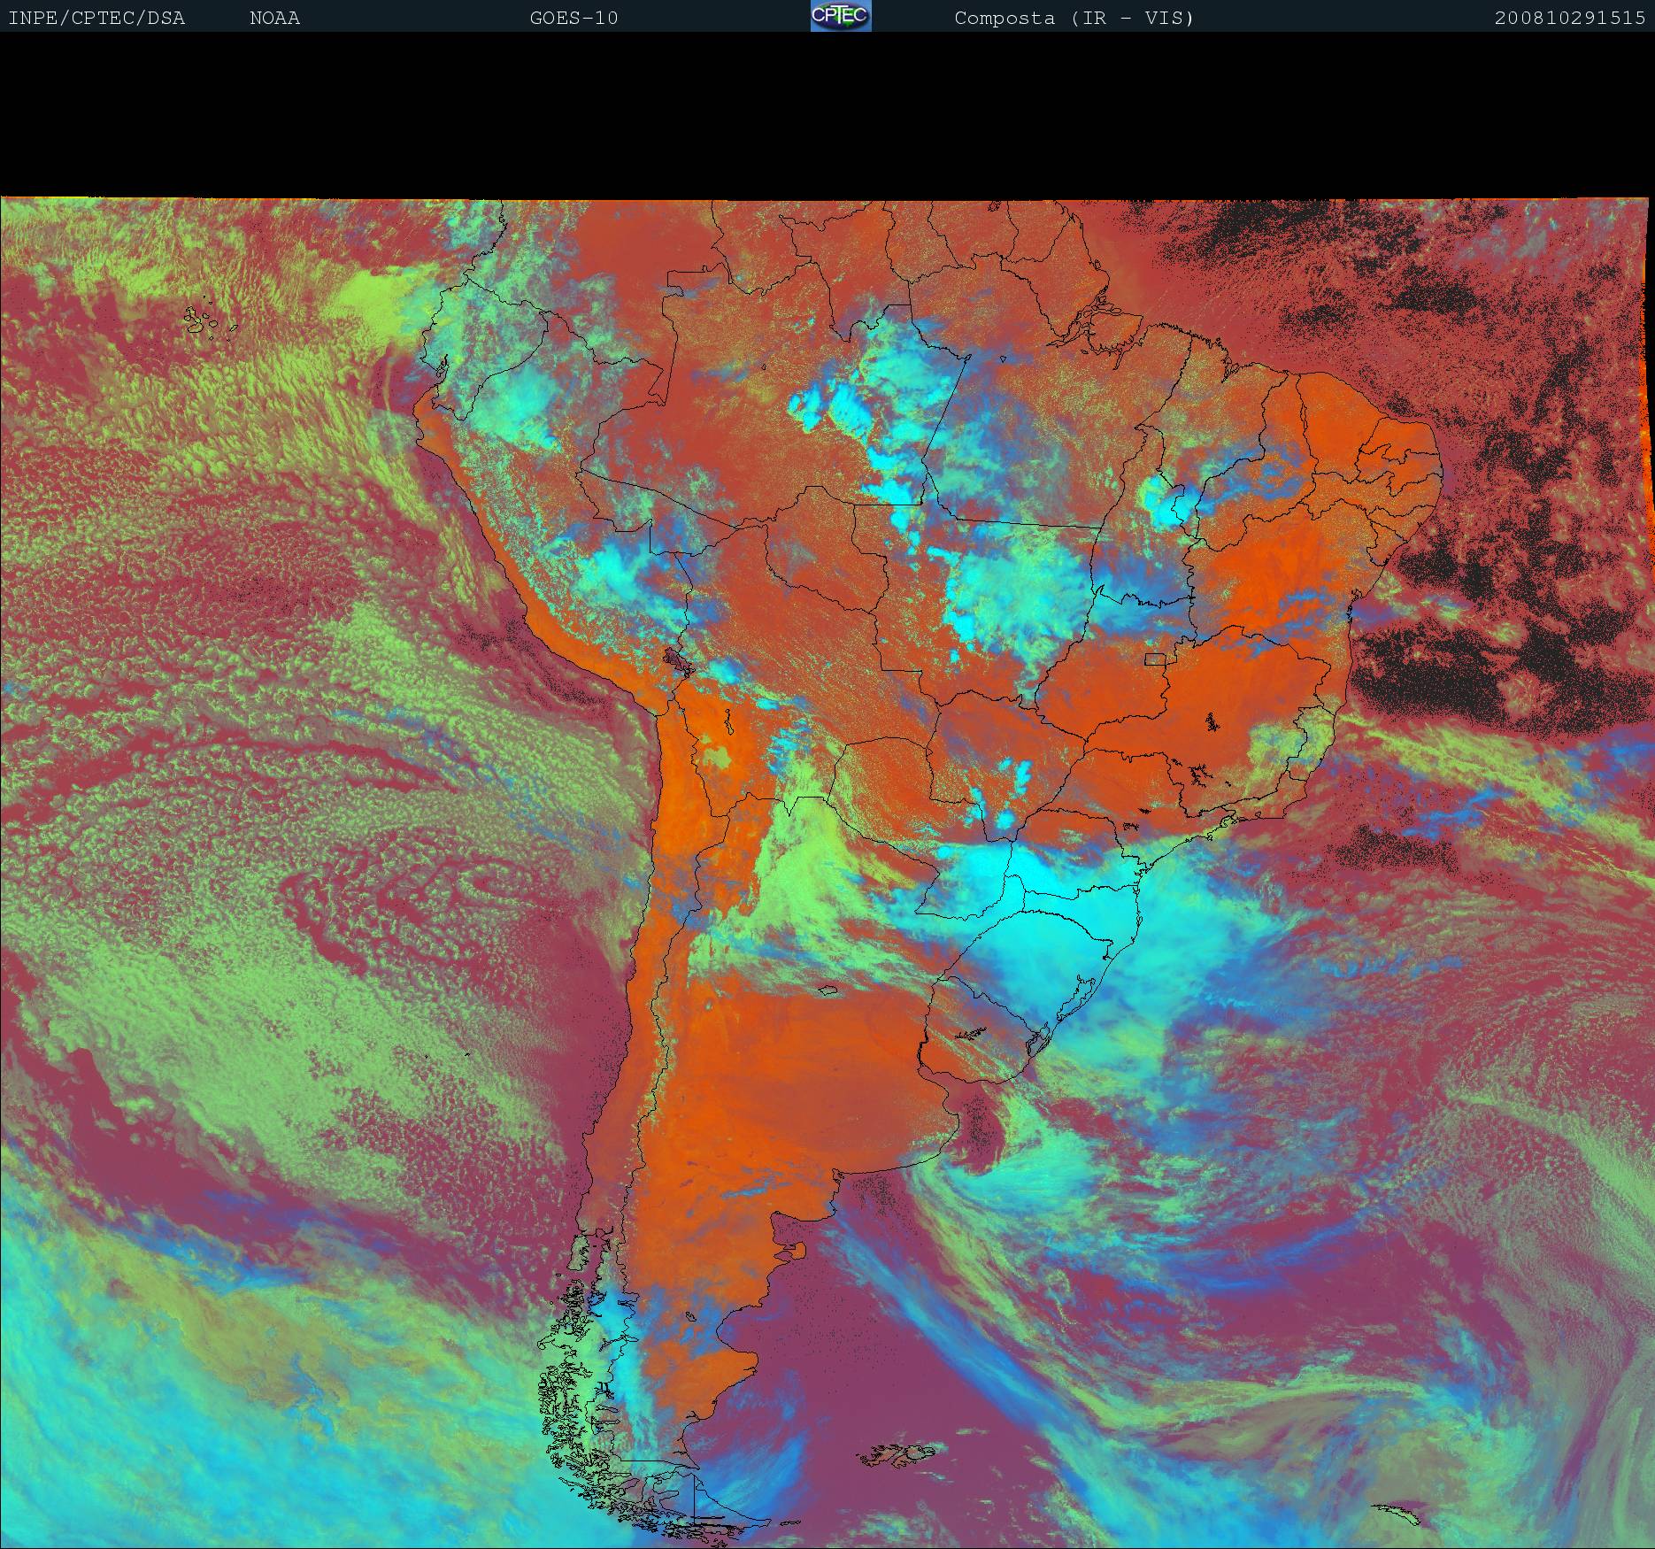Click the black no-data band above the image
1655x1549 pixels.
click(x=827, y=115)
